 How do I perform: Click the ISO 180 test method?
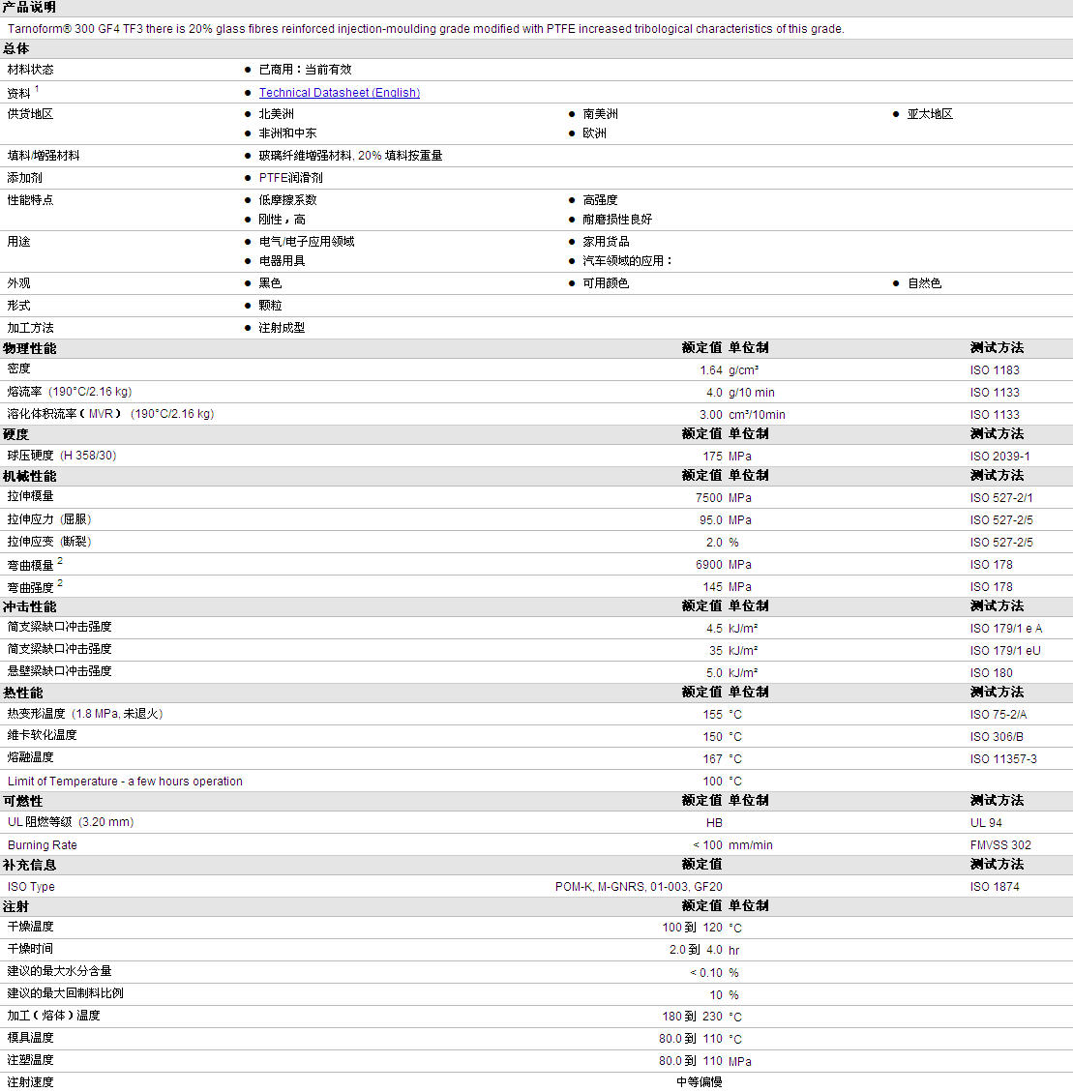(x=992, y=674)
